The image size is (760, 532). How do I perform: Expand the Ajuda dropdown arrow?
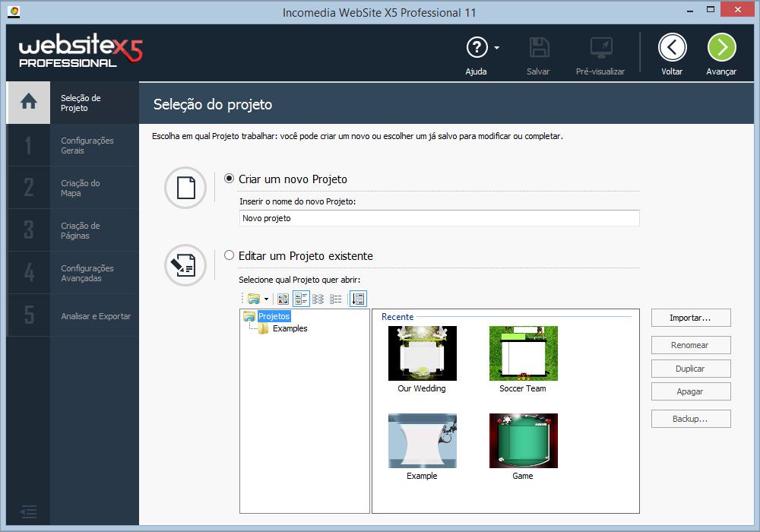pos(497,47)
